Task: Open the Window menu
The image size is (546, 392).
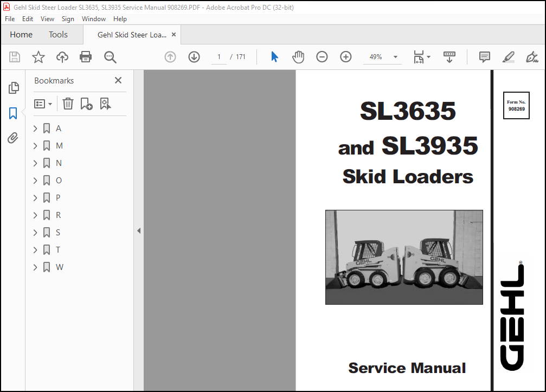Action: pyautogui.click(x=94, y=19)
